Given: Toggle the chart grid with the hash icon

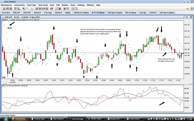Looking at the screenshot, I should 65,9.
